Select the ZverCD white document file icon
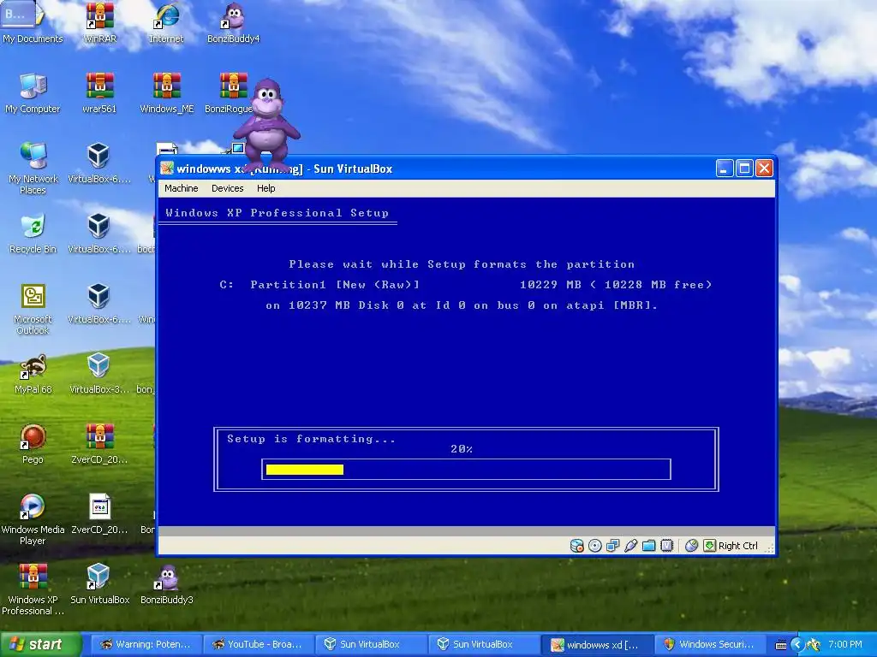877x657 pixels. 99,514
